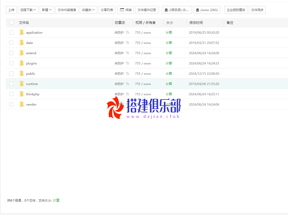Click date 2019/06/25 00:30:20
The image size is (288, 216).
pyautogui.click(x=204, y=32)
